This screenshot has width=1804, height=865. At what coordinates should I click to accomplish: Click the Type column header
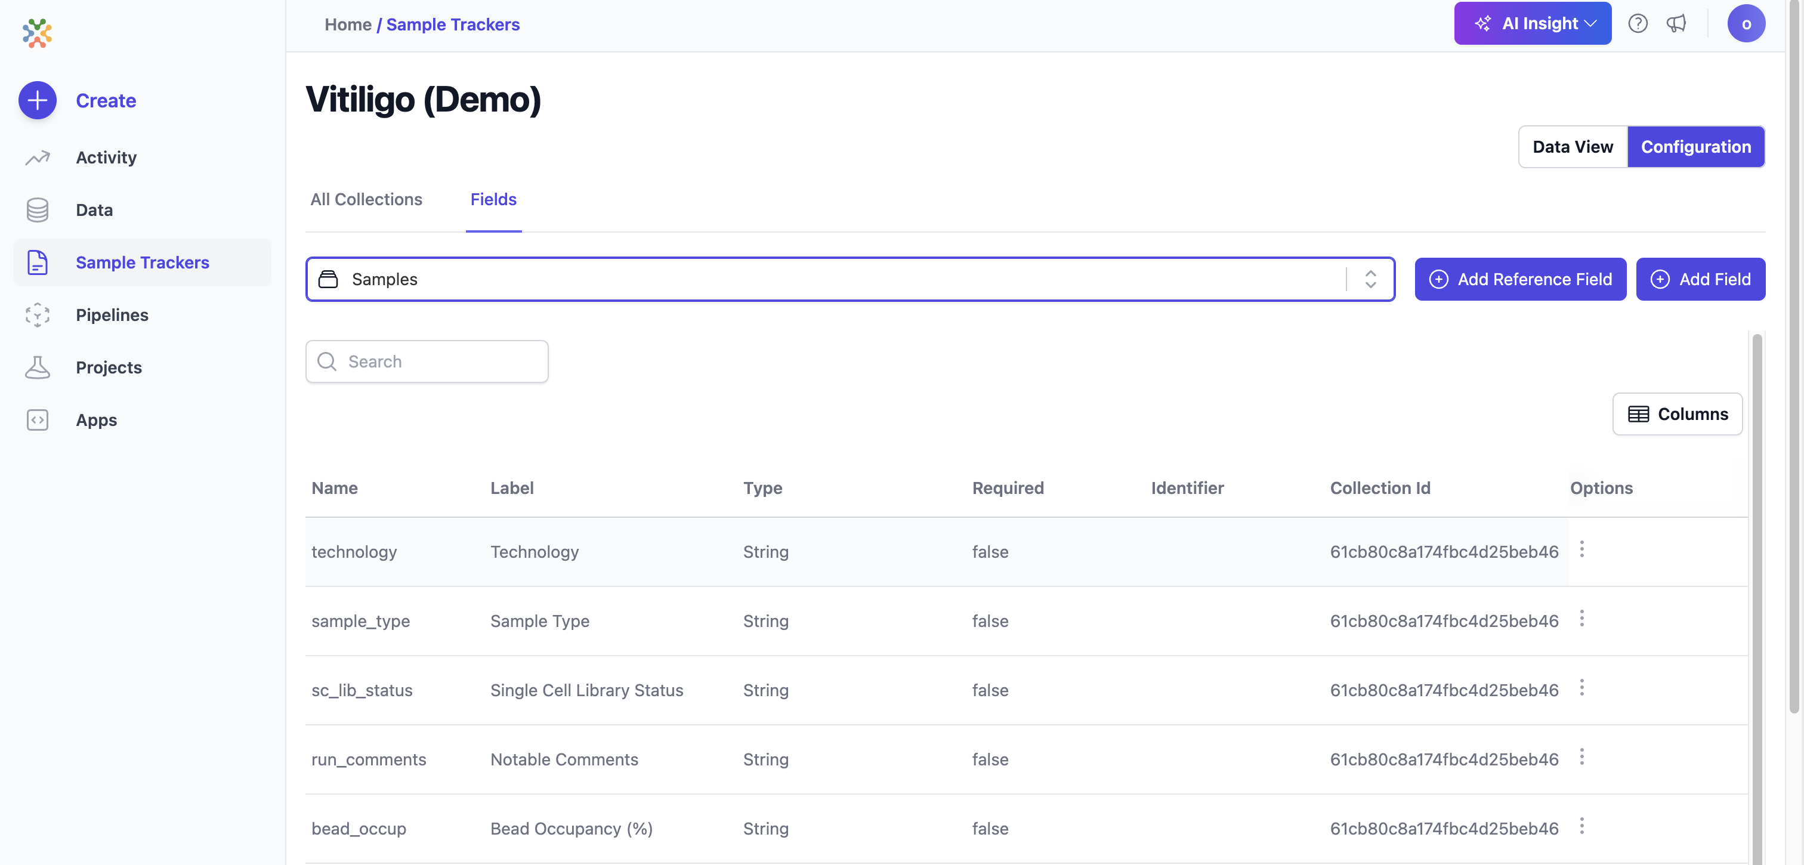coord(762,488)
